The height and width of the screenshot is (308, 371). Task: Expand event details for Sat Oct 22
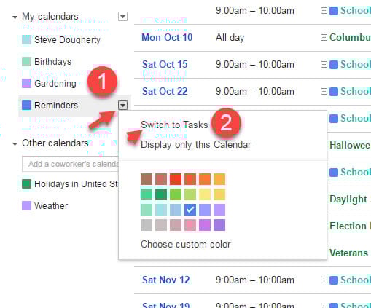(x=324, y=91)
